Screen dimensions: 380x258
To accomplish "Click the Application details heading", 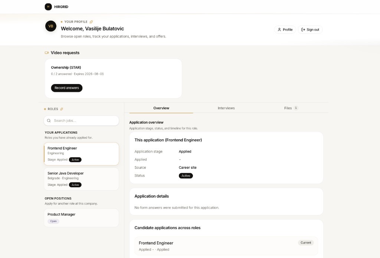I will point(152,196).
